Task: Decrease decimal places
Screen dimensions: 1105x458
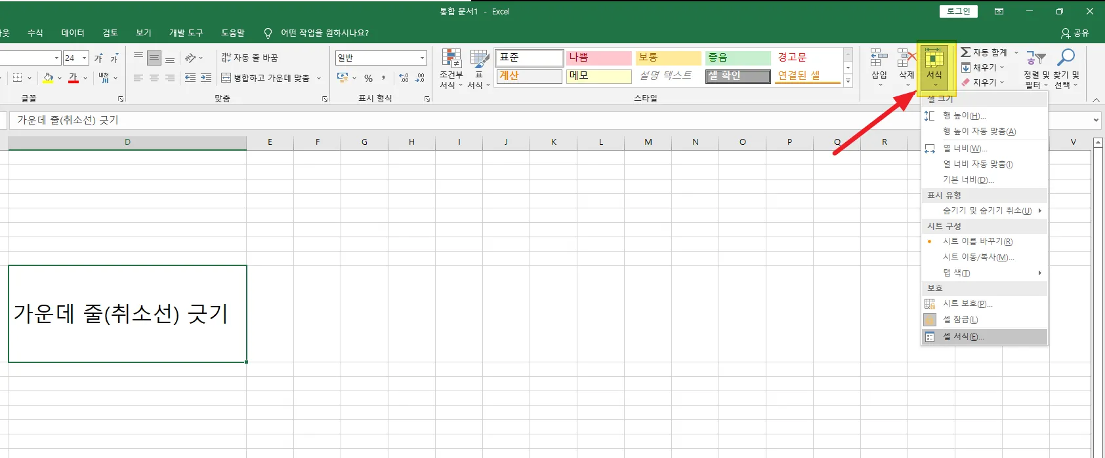Action: 420,78
